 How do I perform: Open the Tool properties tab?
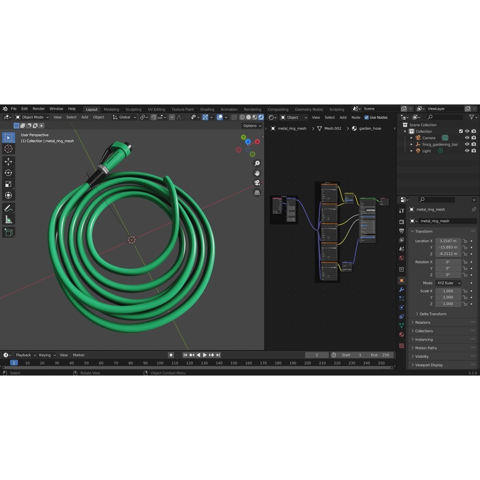(402, 211)
